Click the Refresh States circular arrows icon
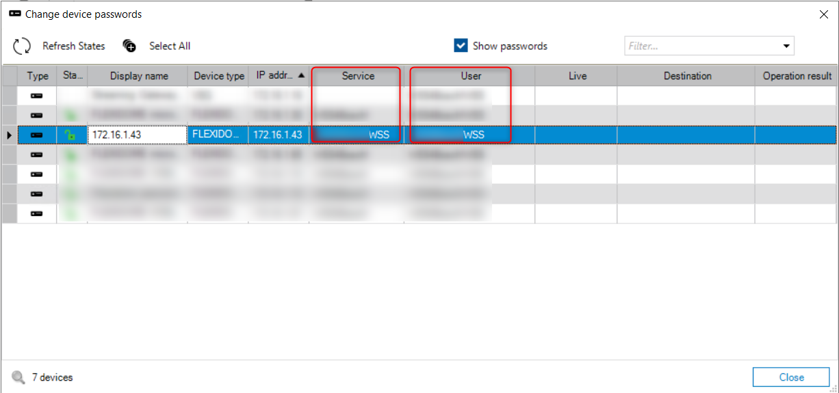The height and width of the screenshot is (393, 839). tap(22, 46)
